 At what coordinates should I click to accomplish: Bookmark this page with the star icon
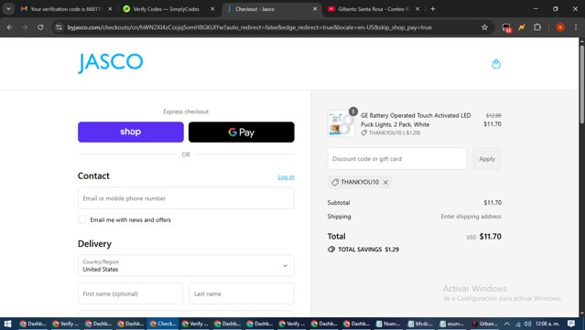coord(484,27)
